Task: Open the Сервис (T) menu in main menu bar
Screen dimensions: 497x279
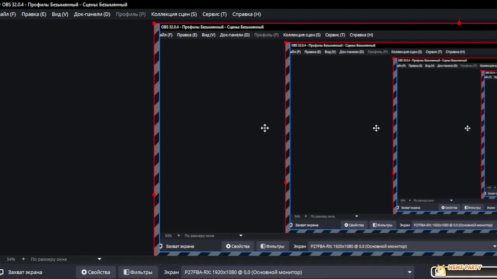Action: tap(214, 14)
